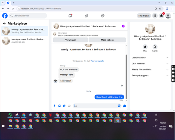Open the Joe conversation in list

(x=24, y=41)
